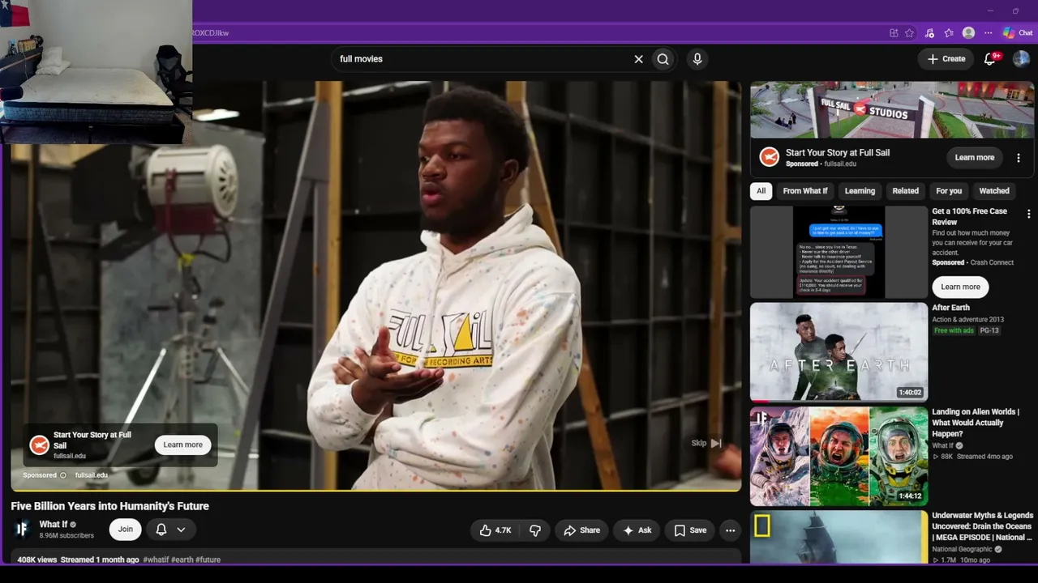Viewport: 1038px width, 583px height.
Task: Open Free Case Review ad thumbnail
Action: tap(839, 252)
